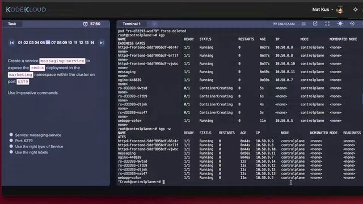
Task: Click nginx-448839 row in upper table
Action: pos(230,80)
